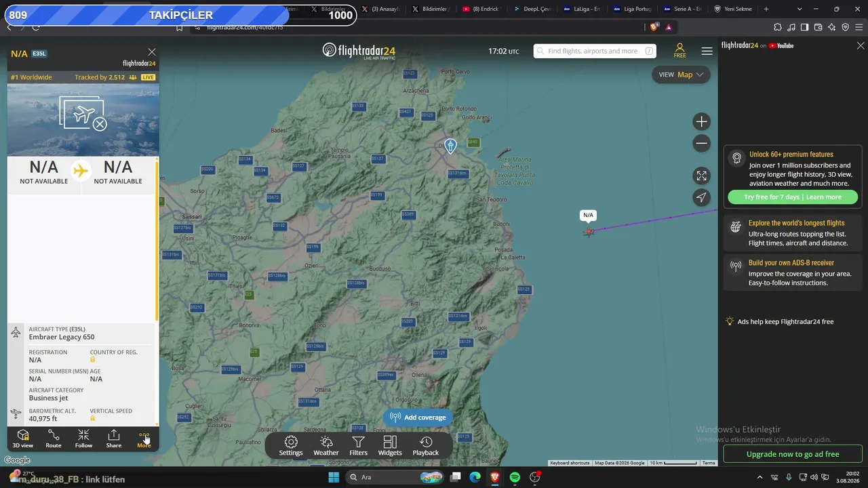Viewport: 868px width, 488px height.
Task: Close the N/A flight details panel
Action: [x=152, y=52]
